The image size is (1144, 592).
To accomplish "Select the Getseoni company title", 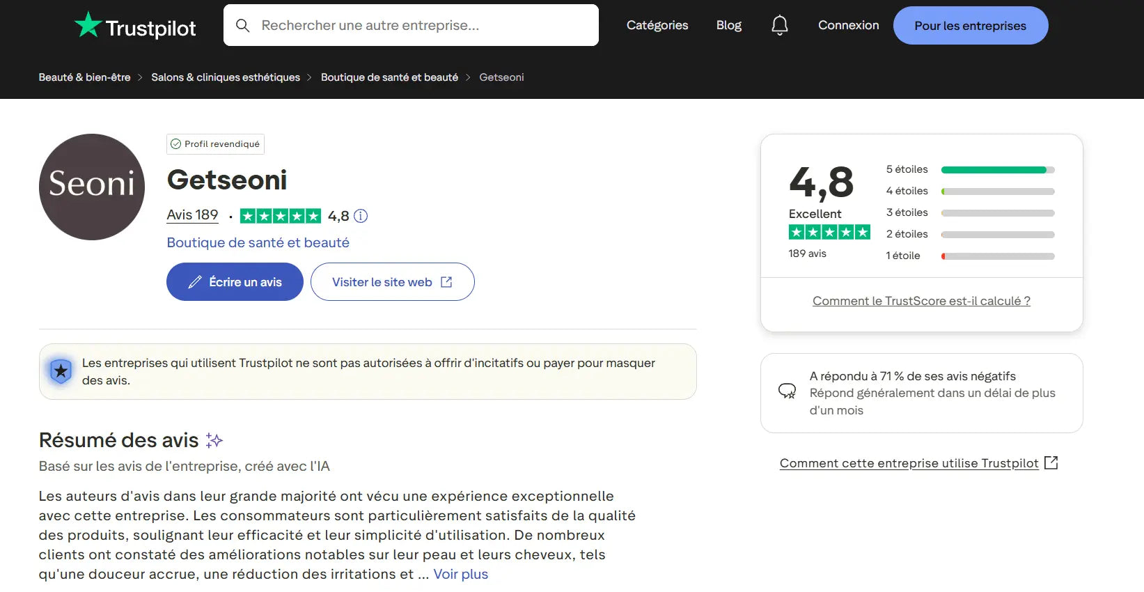I will (227, 180).
